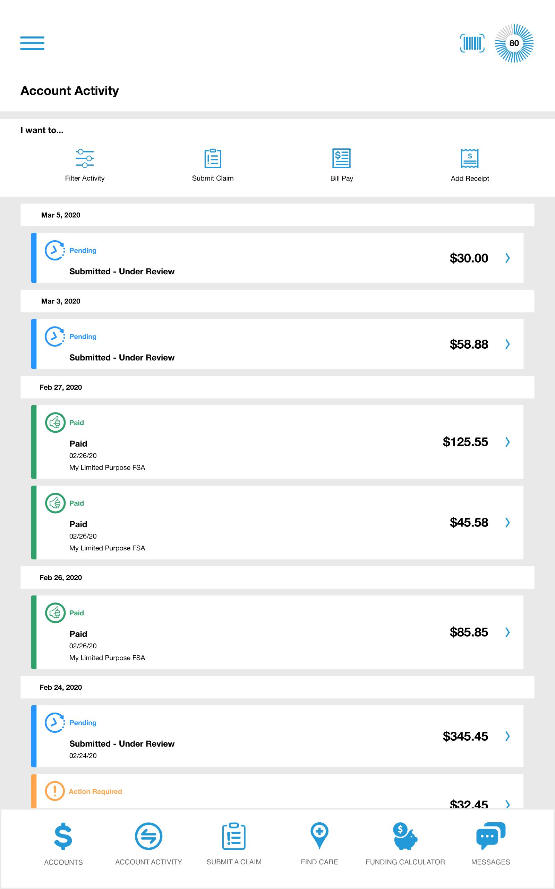Click the Add Receipt label
Viewport: 555px width, 889px height.
pos(470,178)
